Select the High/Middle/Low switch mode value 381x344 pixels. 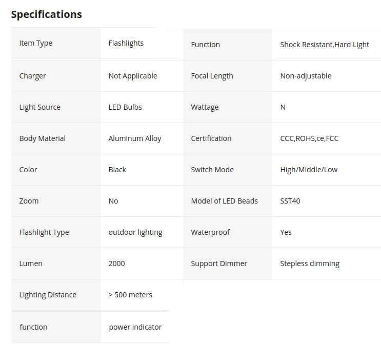tap(309, 170)
